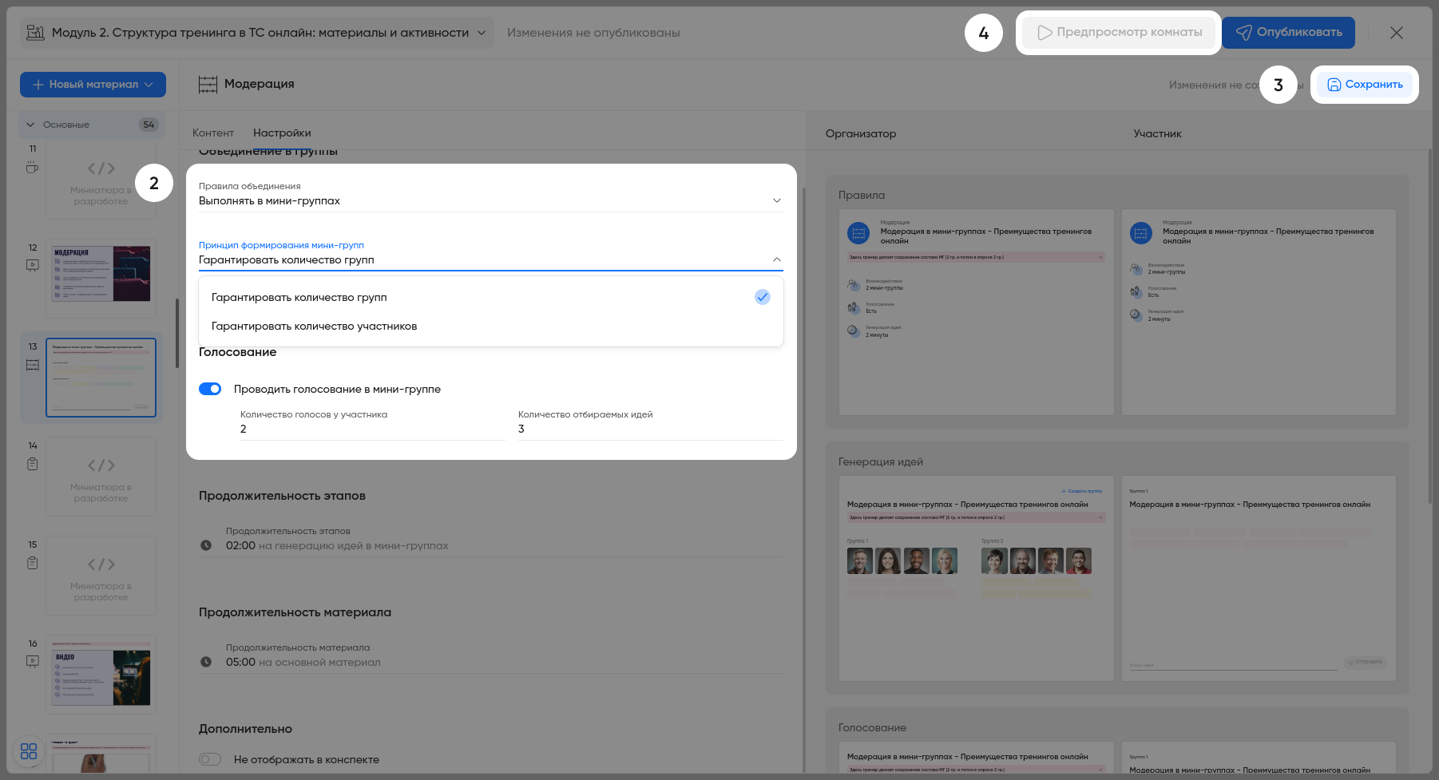Collapse 'Принцип формирования мини-групп' dropdown

click(776, 259)
